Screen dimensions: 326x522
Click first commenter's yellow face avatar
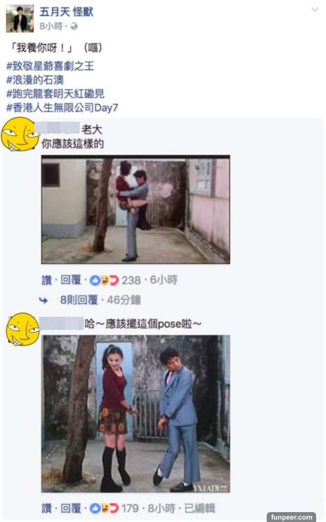pyautogui.click(x=20, y=134)
